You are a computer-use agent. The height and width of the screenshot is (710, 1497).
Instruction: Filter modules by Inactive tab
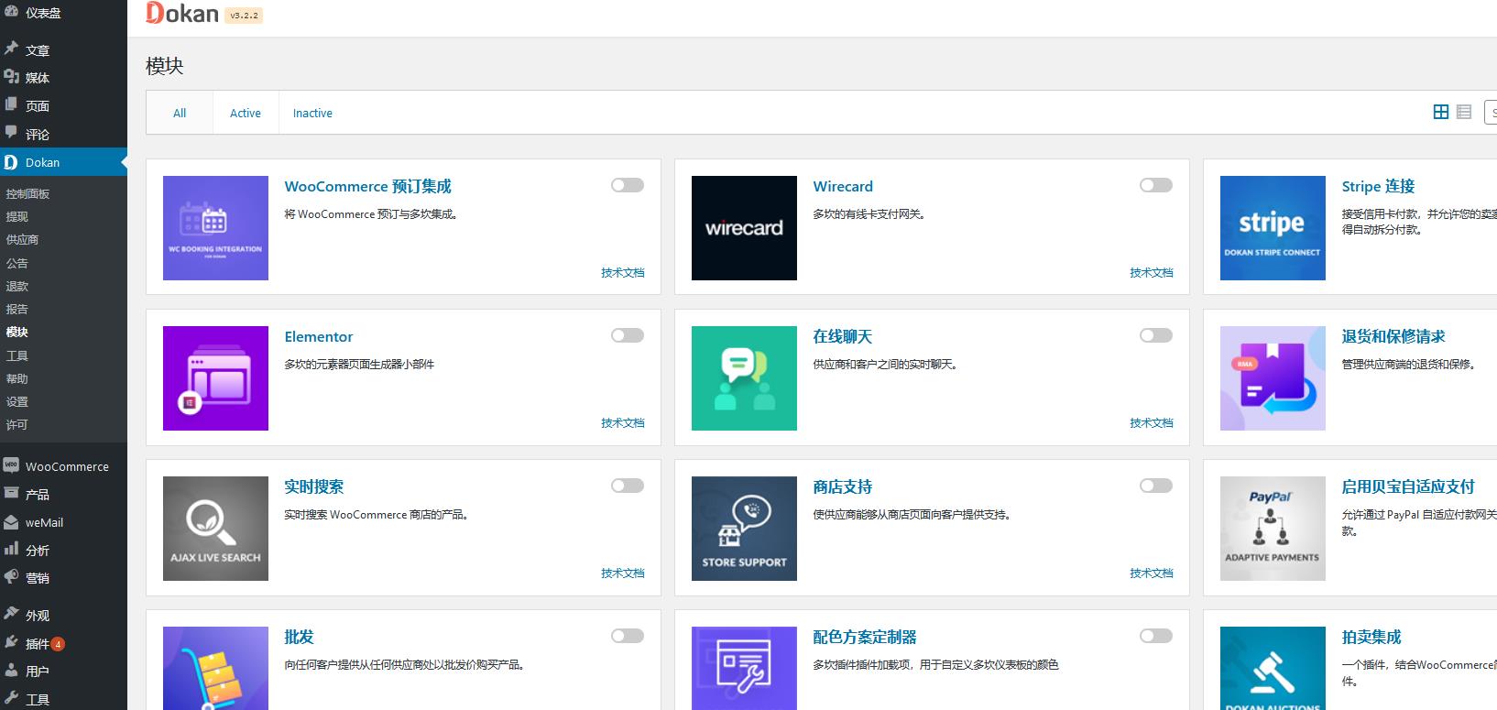(x=312, y=114)
